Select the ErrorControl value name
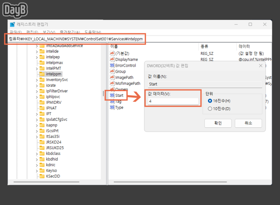Image resolution: width=280 pixels, height=205 pixels. point(126,65)
